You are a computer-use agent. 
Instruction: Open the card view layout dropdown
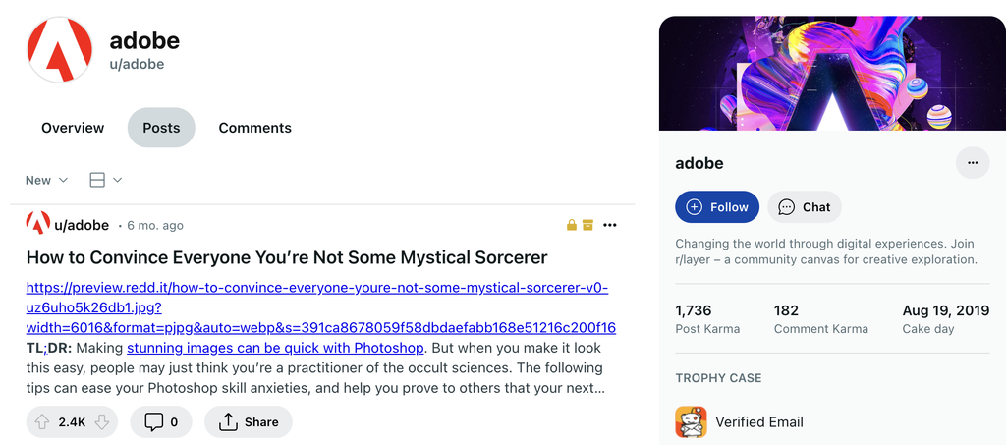(105, 181)
